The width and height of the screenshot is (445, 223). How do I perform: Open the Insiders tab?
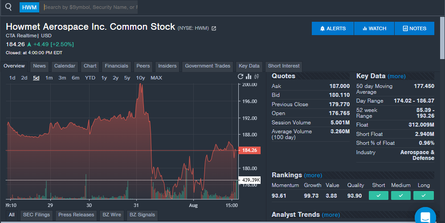pos(167,66)
